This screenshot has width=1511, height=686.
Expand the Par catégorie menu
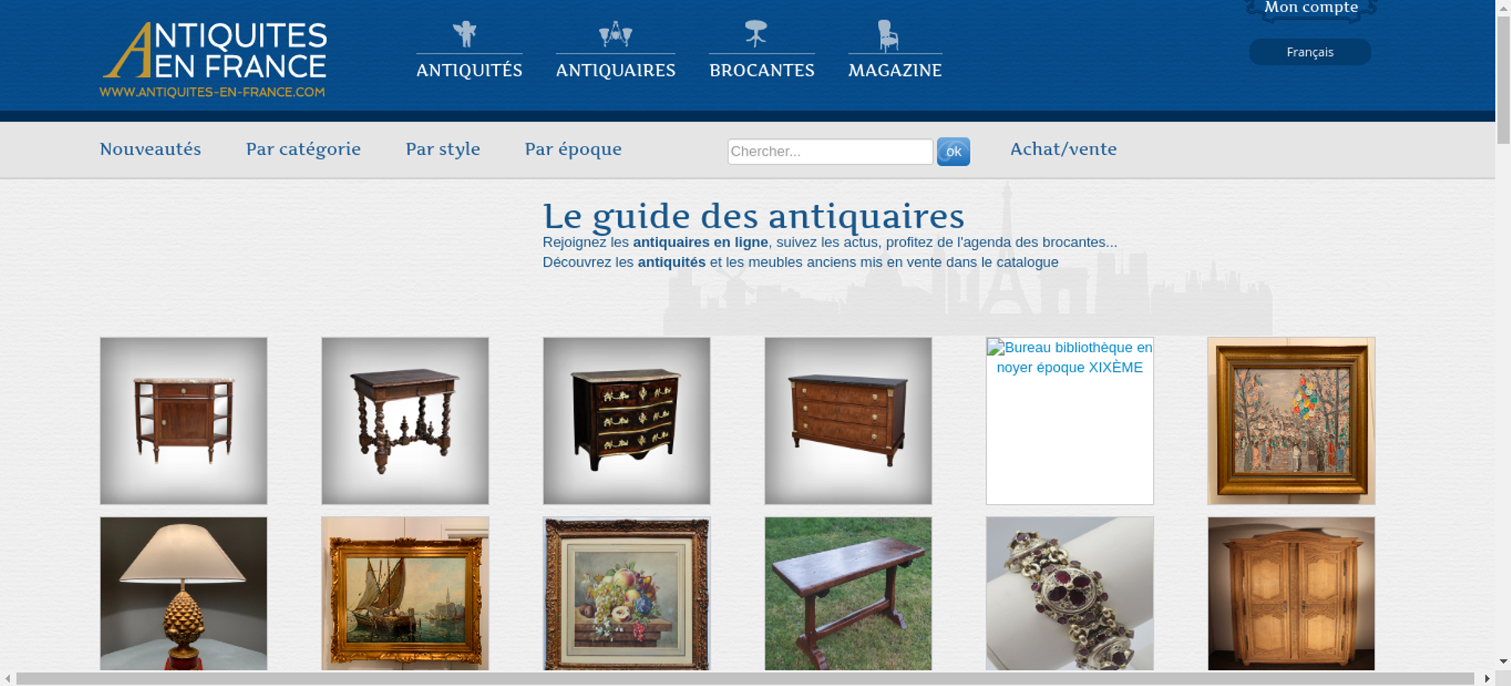pyautogui.click(x=303, y=150)
